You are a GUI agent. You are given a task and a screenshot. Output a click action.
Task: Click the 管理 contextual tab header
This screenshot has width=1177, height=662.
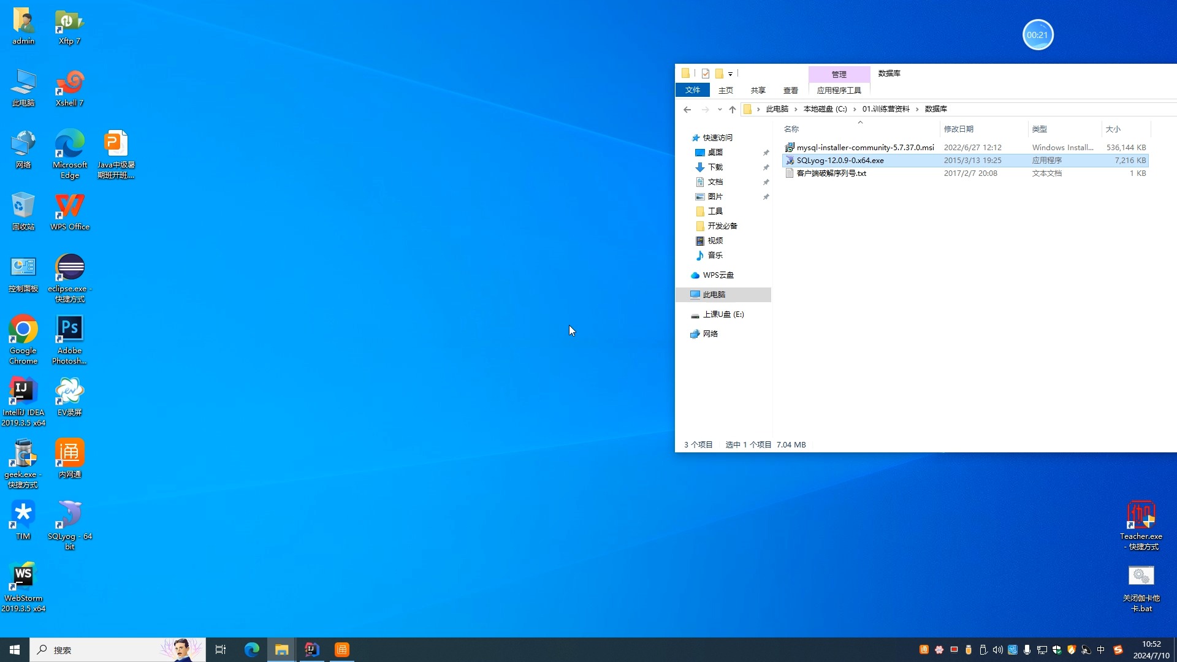click(839, 74)
